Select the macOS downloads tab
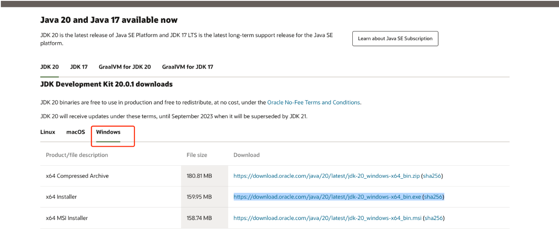Screen dimensions: 559x242 pyautogui.click(x=75, y=132)
